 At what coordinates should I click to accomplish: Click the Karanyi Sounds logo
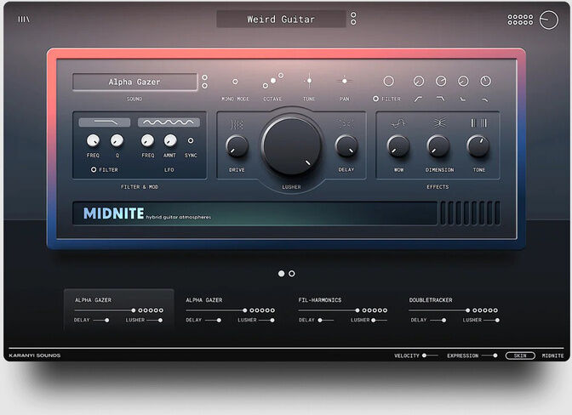35,355
